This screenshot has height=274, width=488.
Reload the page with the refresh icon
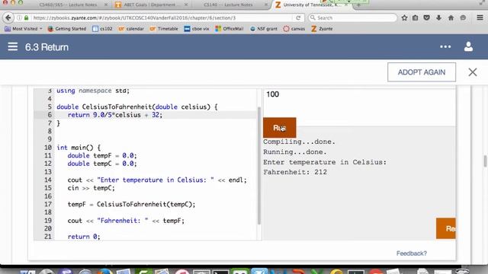[x=298, y=18]
